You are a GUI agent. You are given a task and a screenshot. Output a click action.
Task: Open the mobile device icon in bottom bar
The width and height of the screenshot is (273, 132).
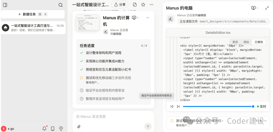tap(53, 129)
